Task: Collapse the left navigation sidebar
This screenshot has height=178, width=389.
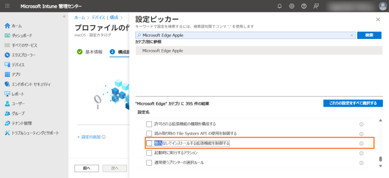Action: [64, 16]
